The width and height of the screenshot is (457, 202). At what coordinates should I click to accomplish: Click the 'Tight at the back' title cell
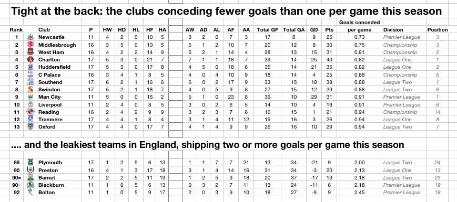pos(226,11)
